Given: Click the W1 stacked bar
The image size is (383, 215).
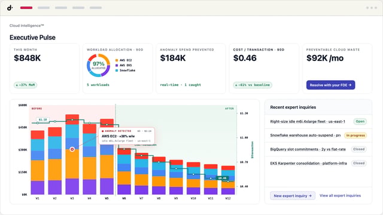Looking at the screenshot, I should [x=37, y=162].
